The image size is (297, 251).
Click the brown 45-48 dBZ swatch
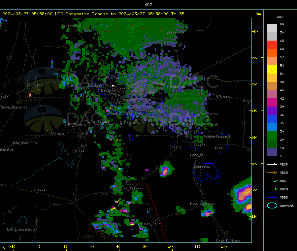(272, 86)
